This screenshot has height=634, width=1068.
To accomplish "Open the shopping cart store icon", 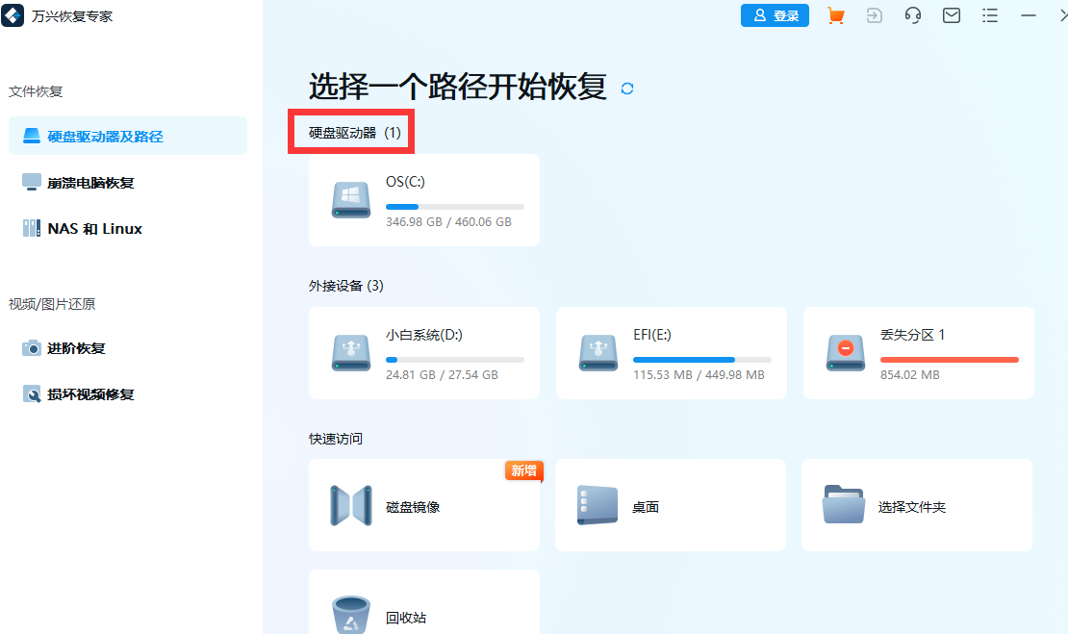I will tap(835, 15).
